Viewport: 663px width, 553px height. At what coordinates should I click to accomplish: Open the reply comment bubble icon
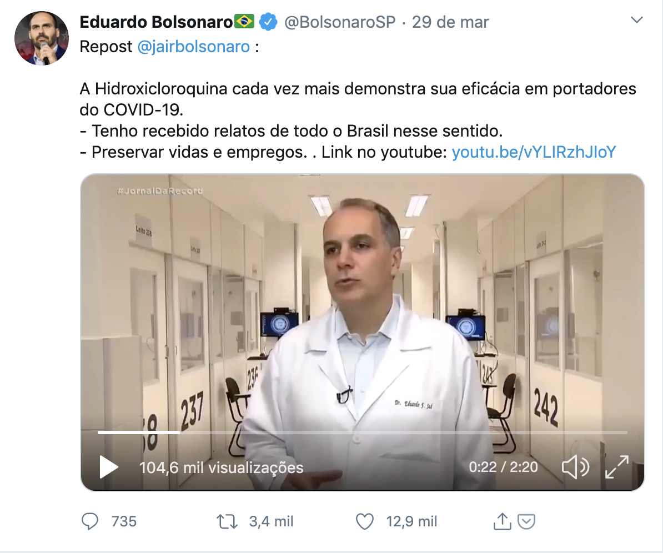point(89,521)
